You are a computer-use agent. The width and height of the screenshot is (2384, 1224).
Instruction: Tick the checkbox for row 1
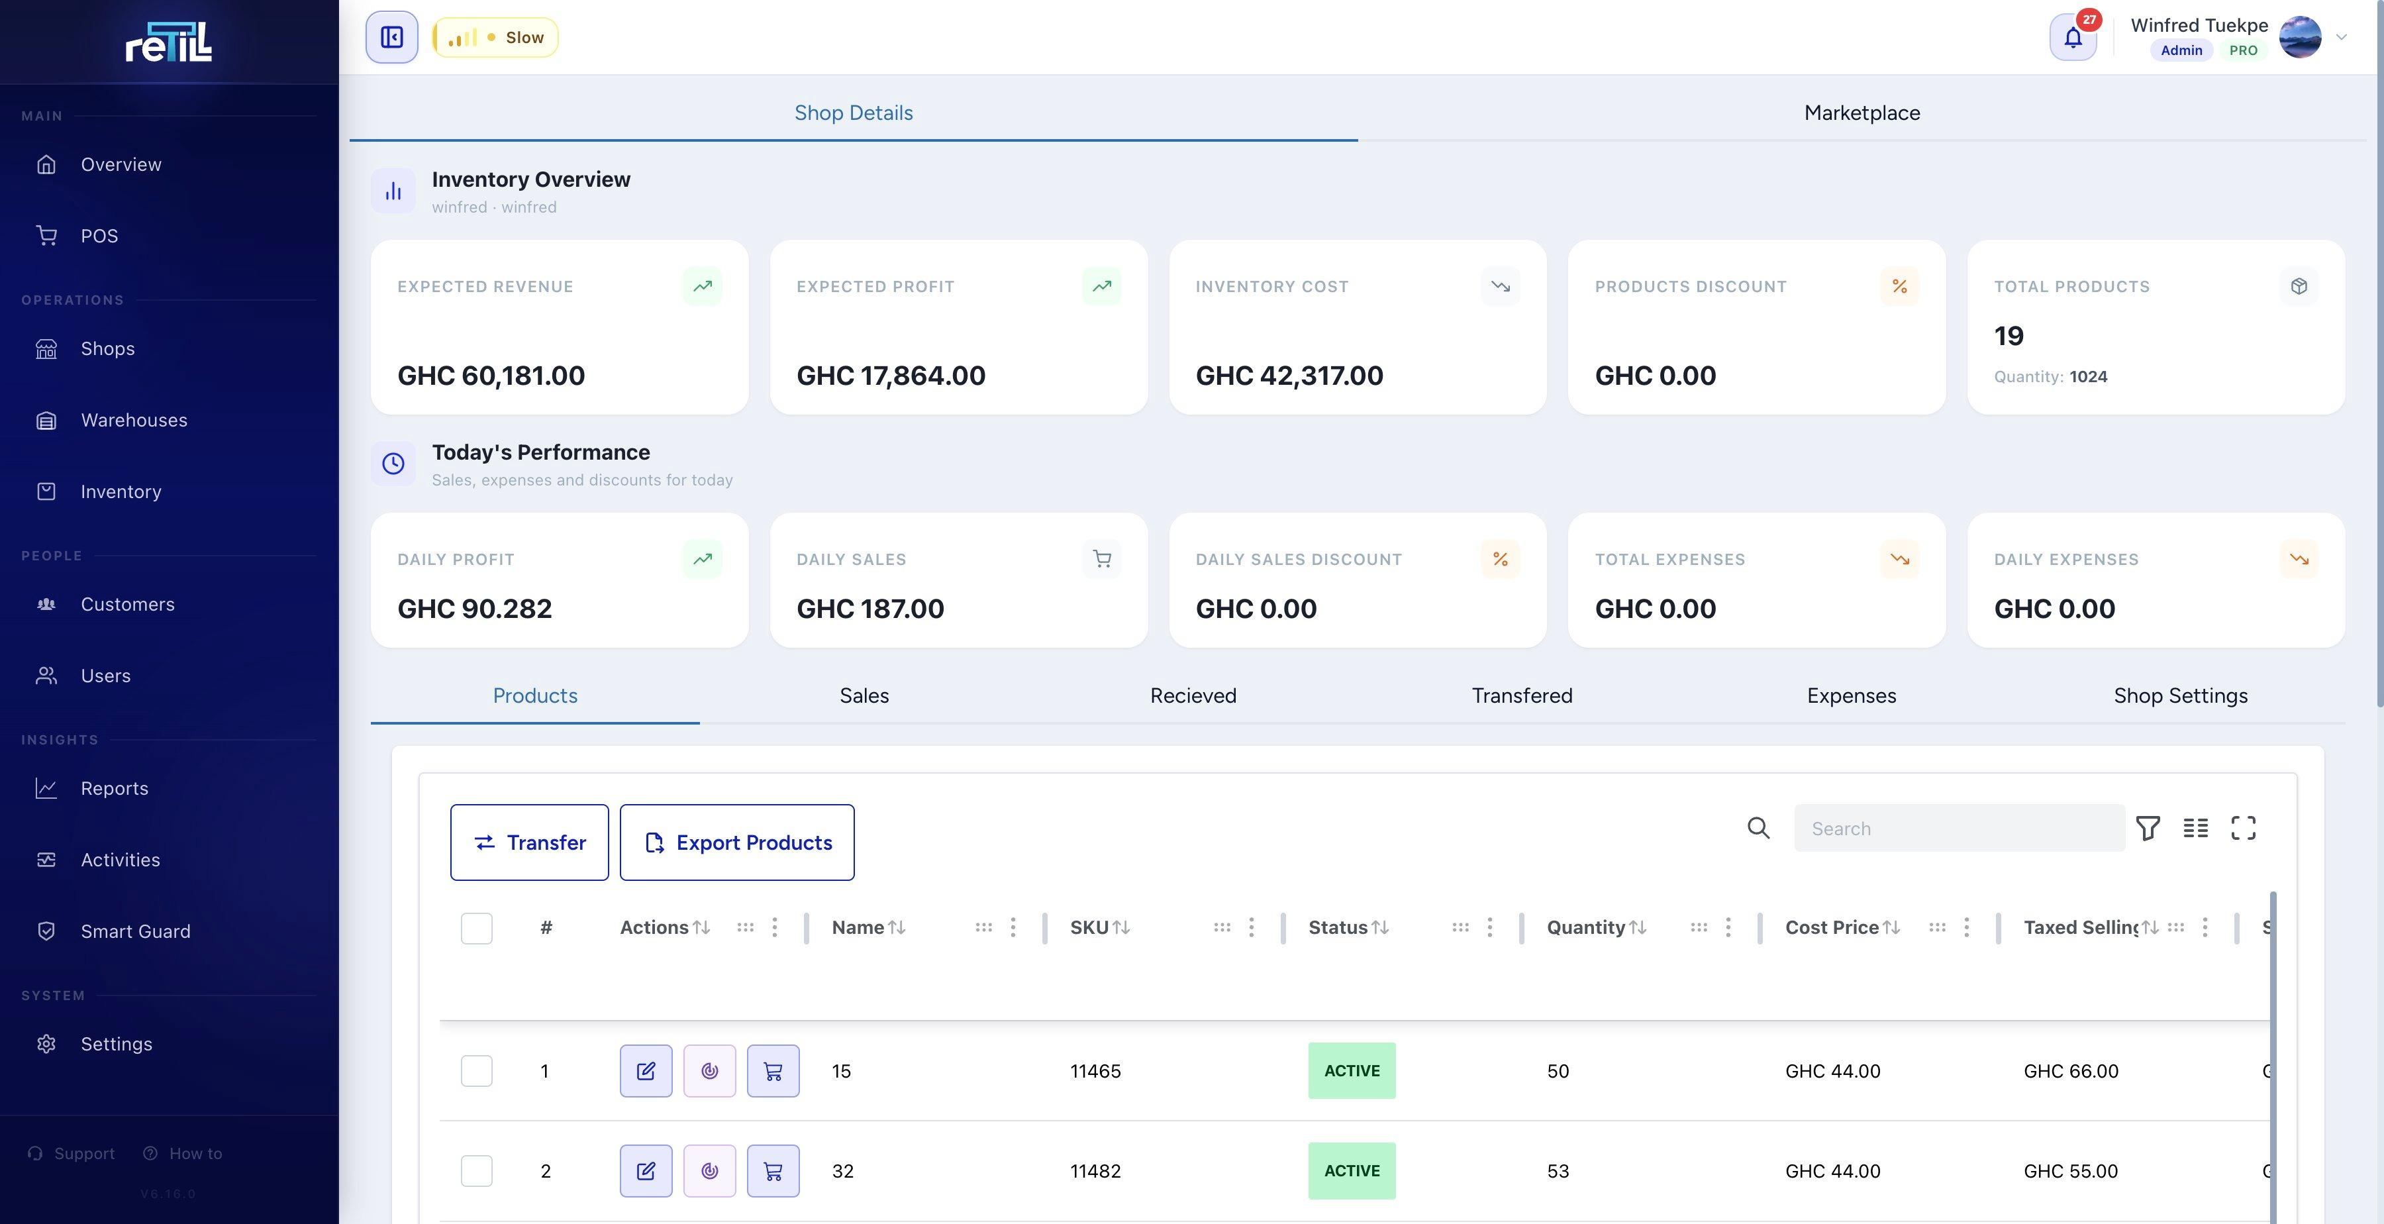point(477,1071)
